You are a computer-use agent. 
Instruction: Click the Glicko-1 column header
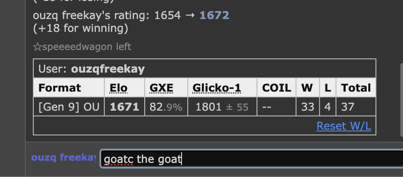217,88
